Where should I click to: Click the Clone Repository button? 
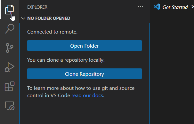click(x=85, y=74)
